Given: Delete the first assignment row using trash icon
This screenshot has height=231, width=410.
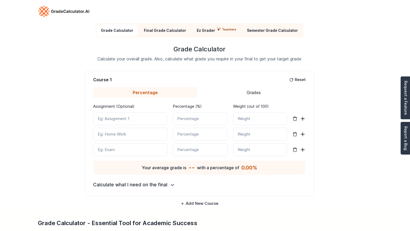Looking at the screenshot, I should coord(295,119).
